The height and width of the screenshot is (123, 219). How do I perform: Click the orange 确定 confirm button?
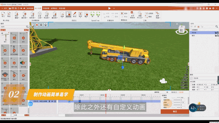pyautogui.click(x=175, y=111)
